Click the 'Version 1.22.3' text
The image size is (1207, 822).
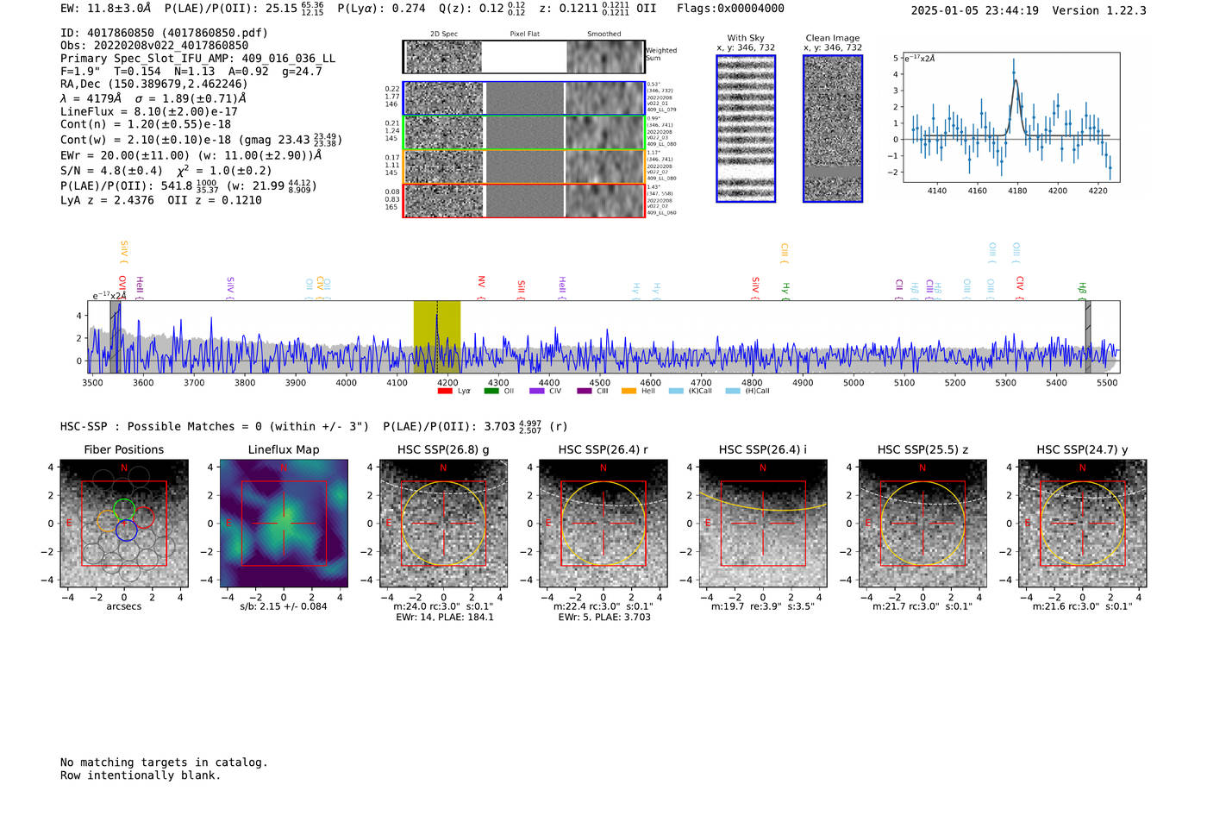(x=1099, y=10)
